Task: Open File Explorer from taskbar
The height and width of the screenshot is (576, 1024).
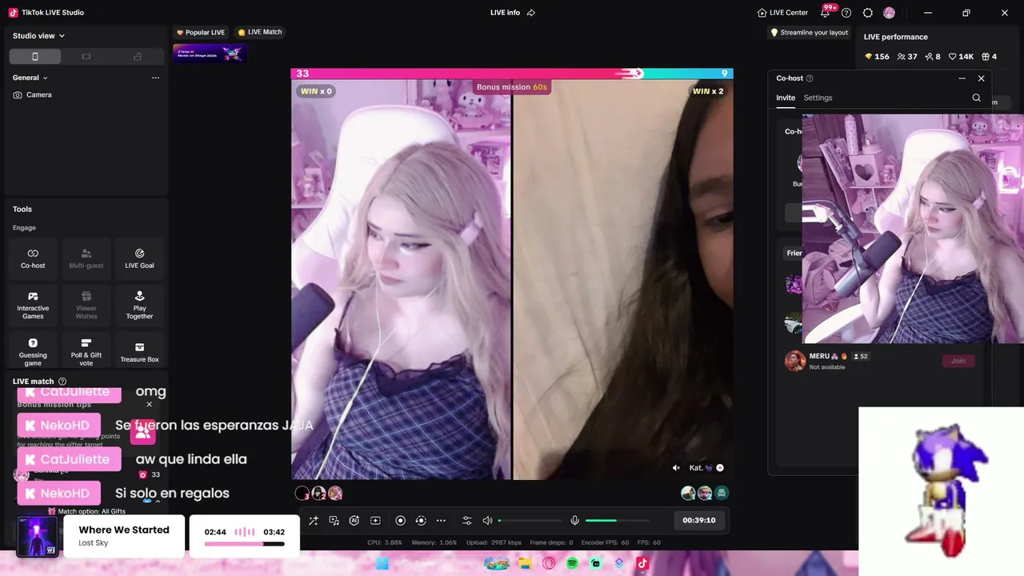Action: click(525, 563)
